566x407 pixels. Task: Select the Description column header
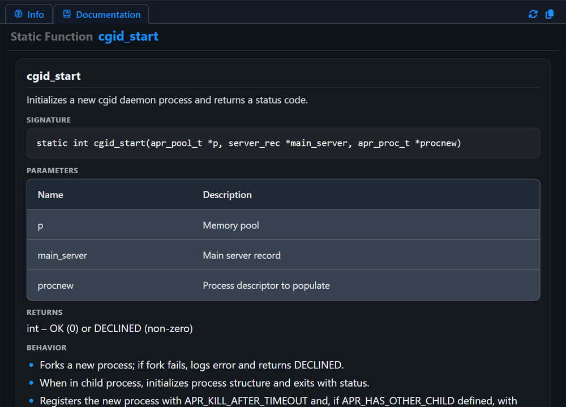(227, 195)
